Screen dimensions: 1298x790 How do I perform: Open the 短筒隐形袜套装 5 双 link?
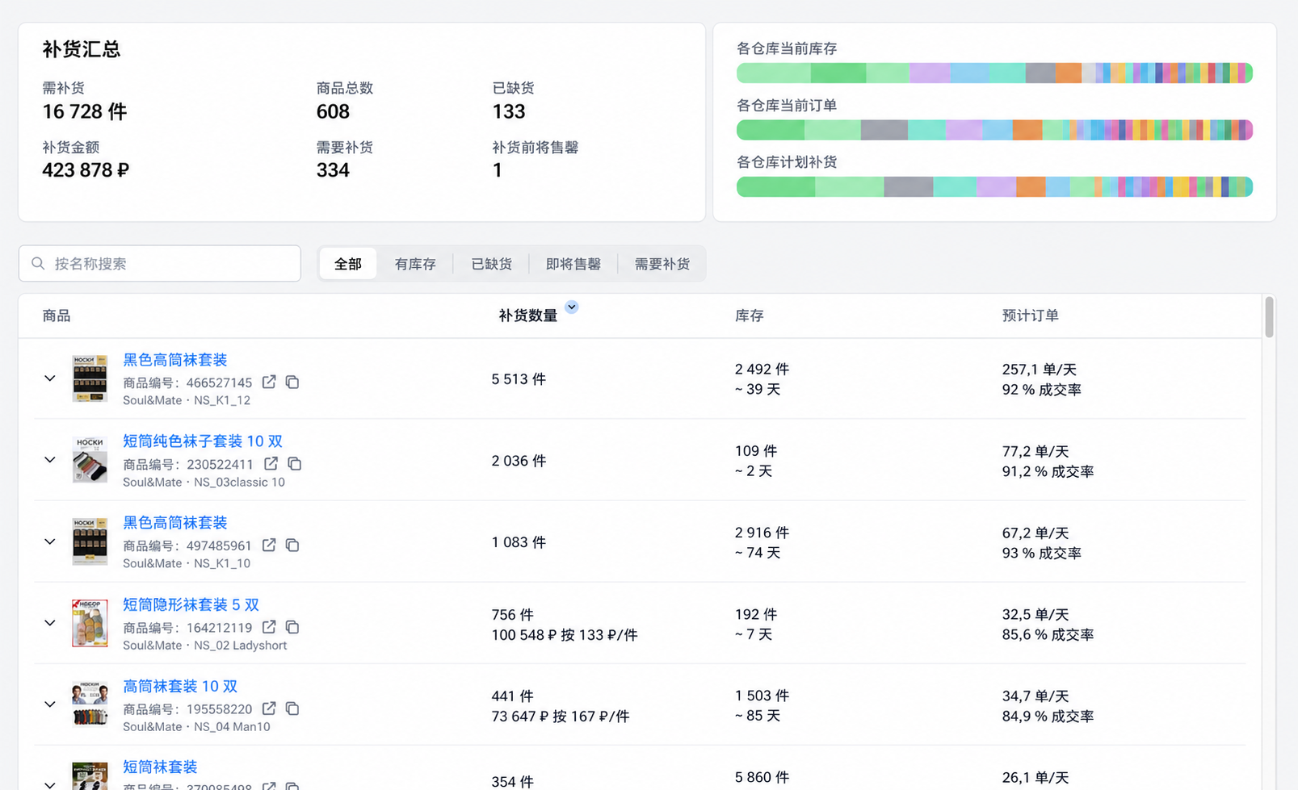[x=191, y=604]
